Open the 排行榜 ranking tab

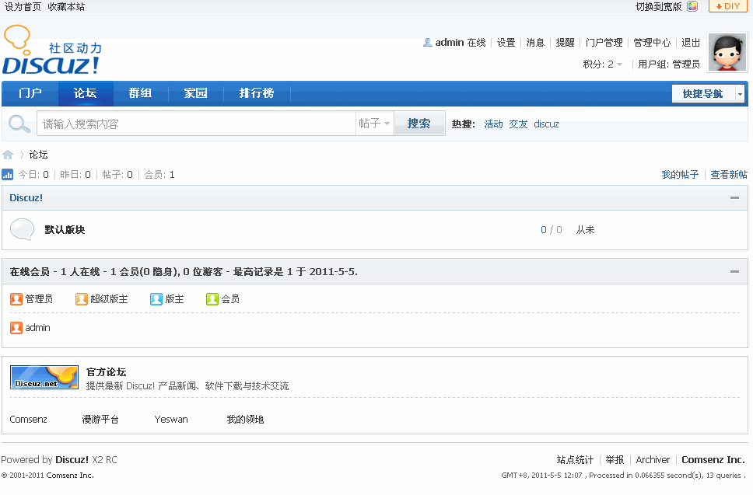pos(257,93)
